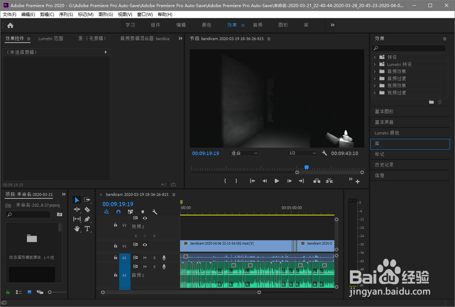Expand the 视频效果 folder

coord(374,86)
